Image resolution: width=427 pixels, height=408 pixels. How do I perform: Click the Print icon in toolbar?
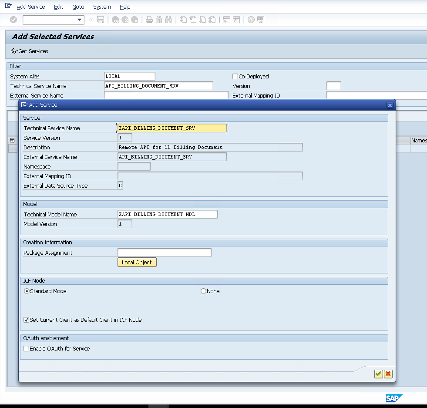coord(149,20)
